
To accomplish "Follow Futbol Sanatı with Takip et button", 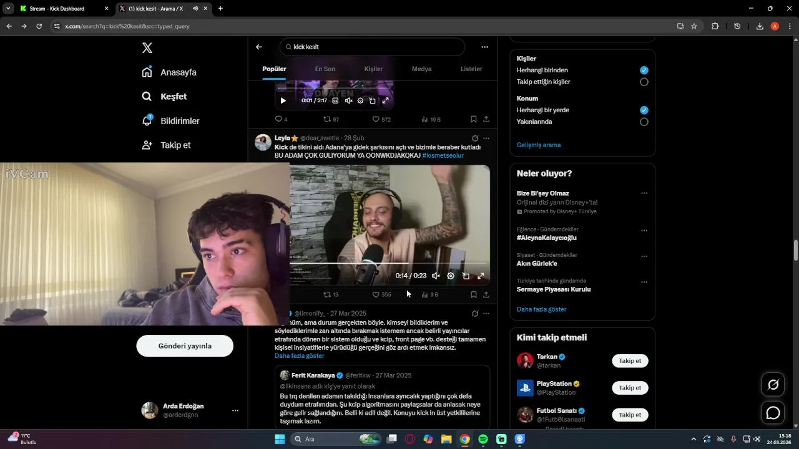I will click(630, 415).
